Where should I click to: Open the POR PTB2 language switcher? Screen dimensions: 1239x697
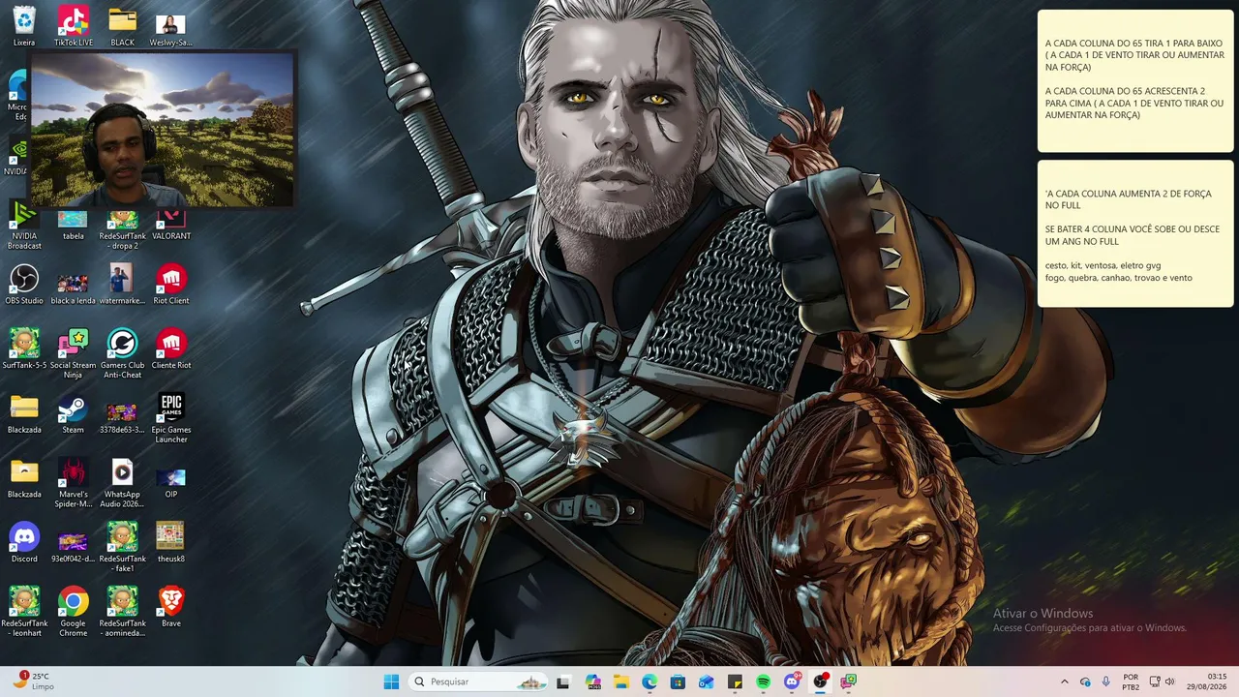[x=1131, y=682]
